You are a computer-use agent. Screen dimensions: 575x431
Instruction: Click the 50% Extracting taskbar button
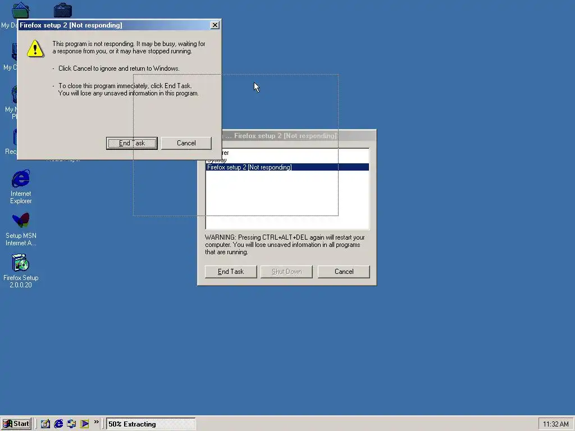tap(150, 424)
